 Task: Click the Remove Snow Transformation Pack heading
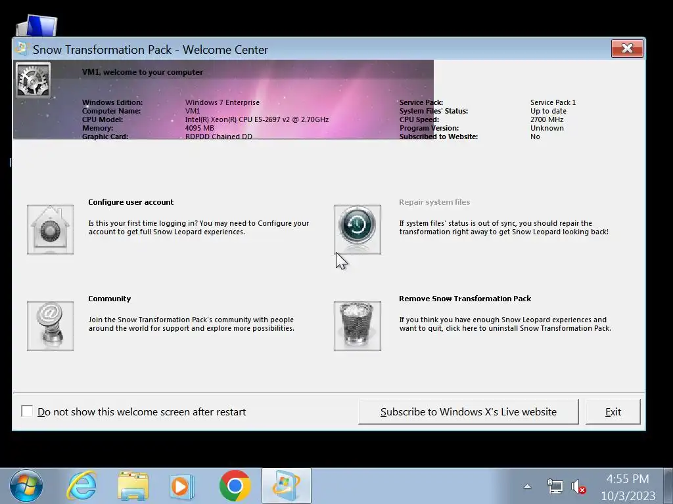pos(465,299)
